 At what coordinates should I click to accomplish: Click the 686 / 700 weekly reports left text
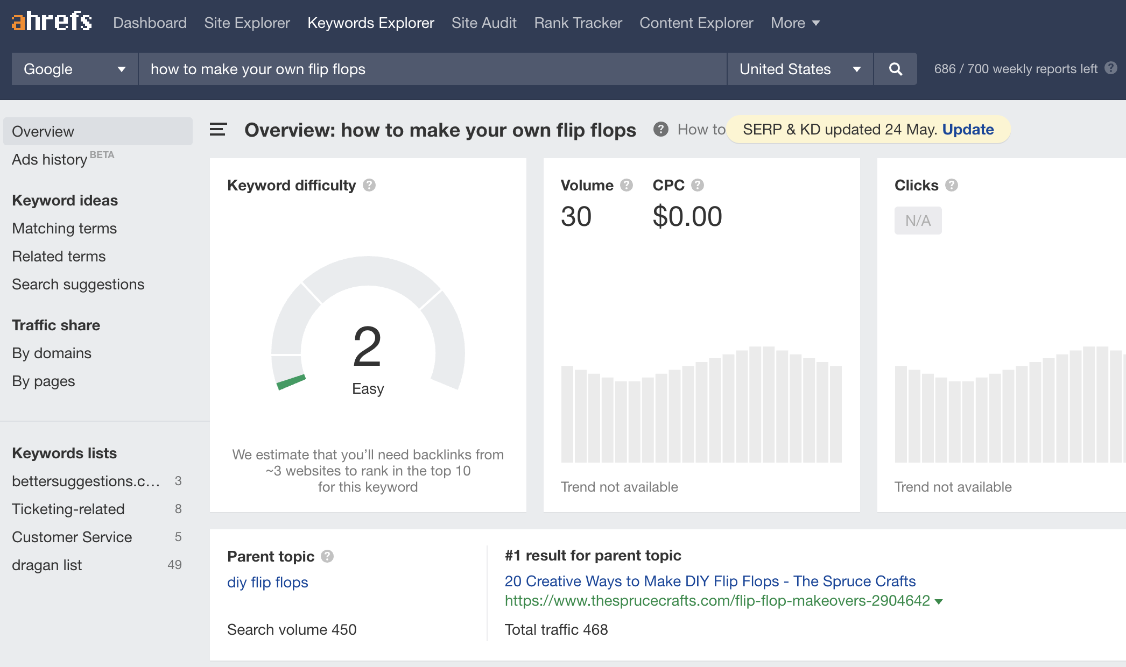pos(1016,69)
